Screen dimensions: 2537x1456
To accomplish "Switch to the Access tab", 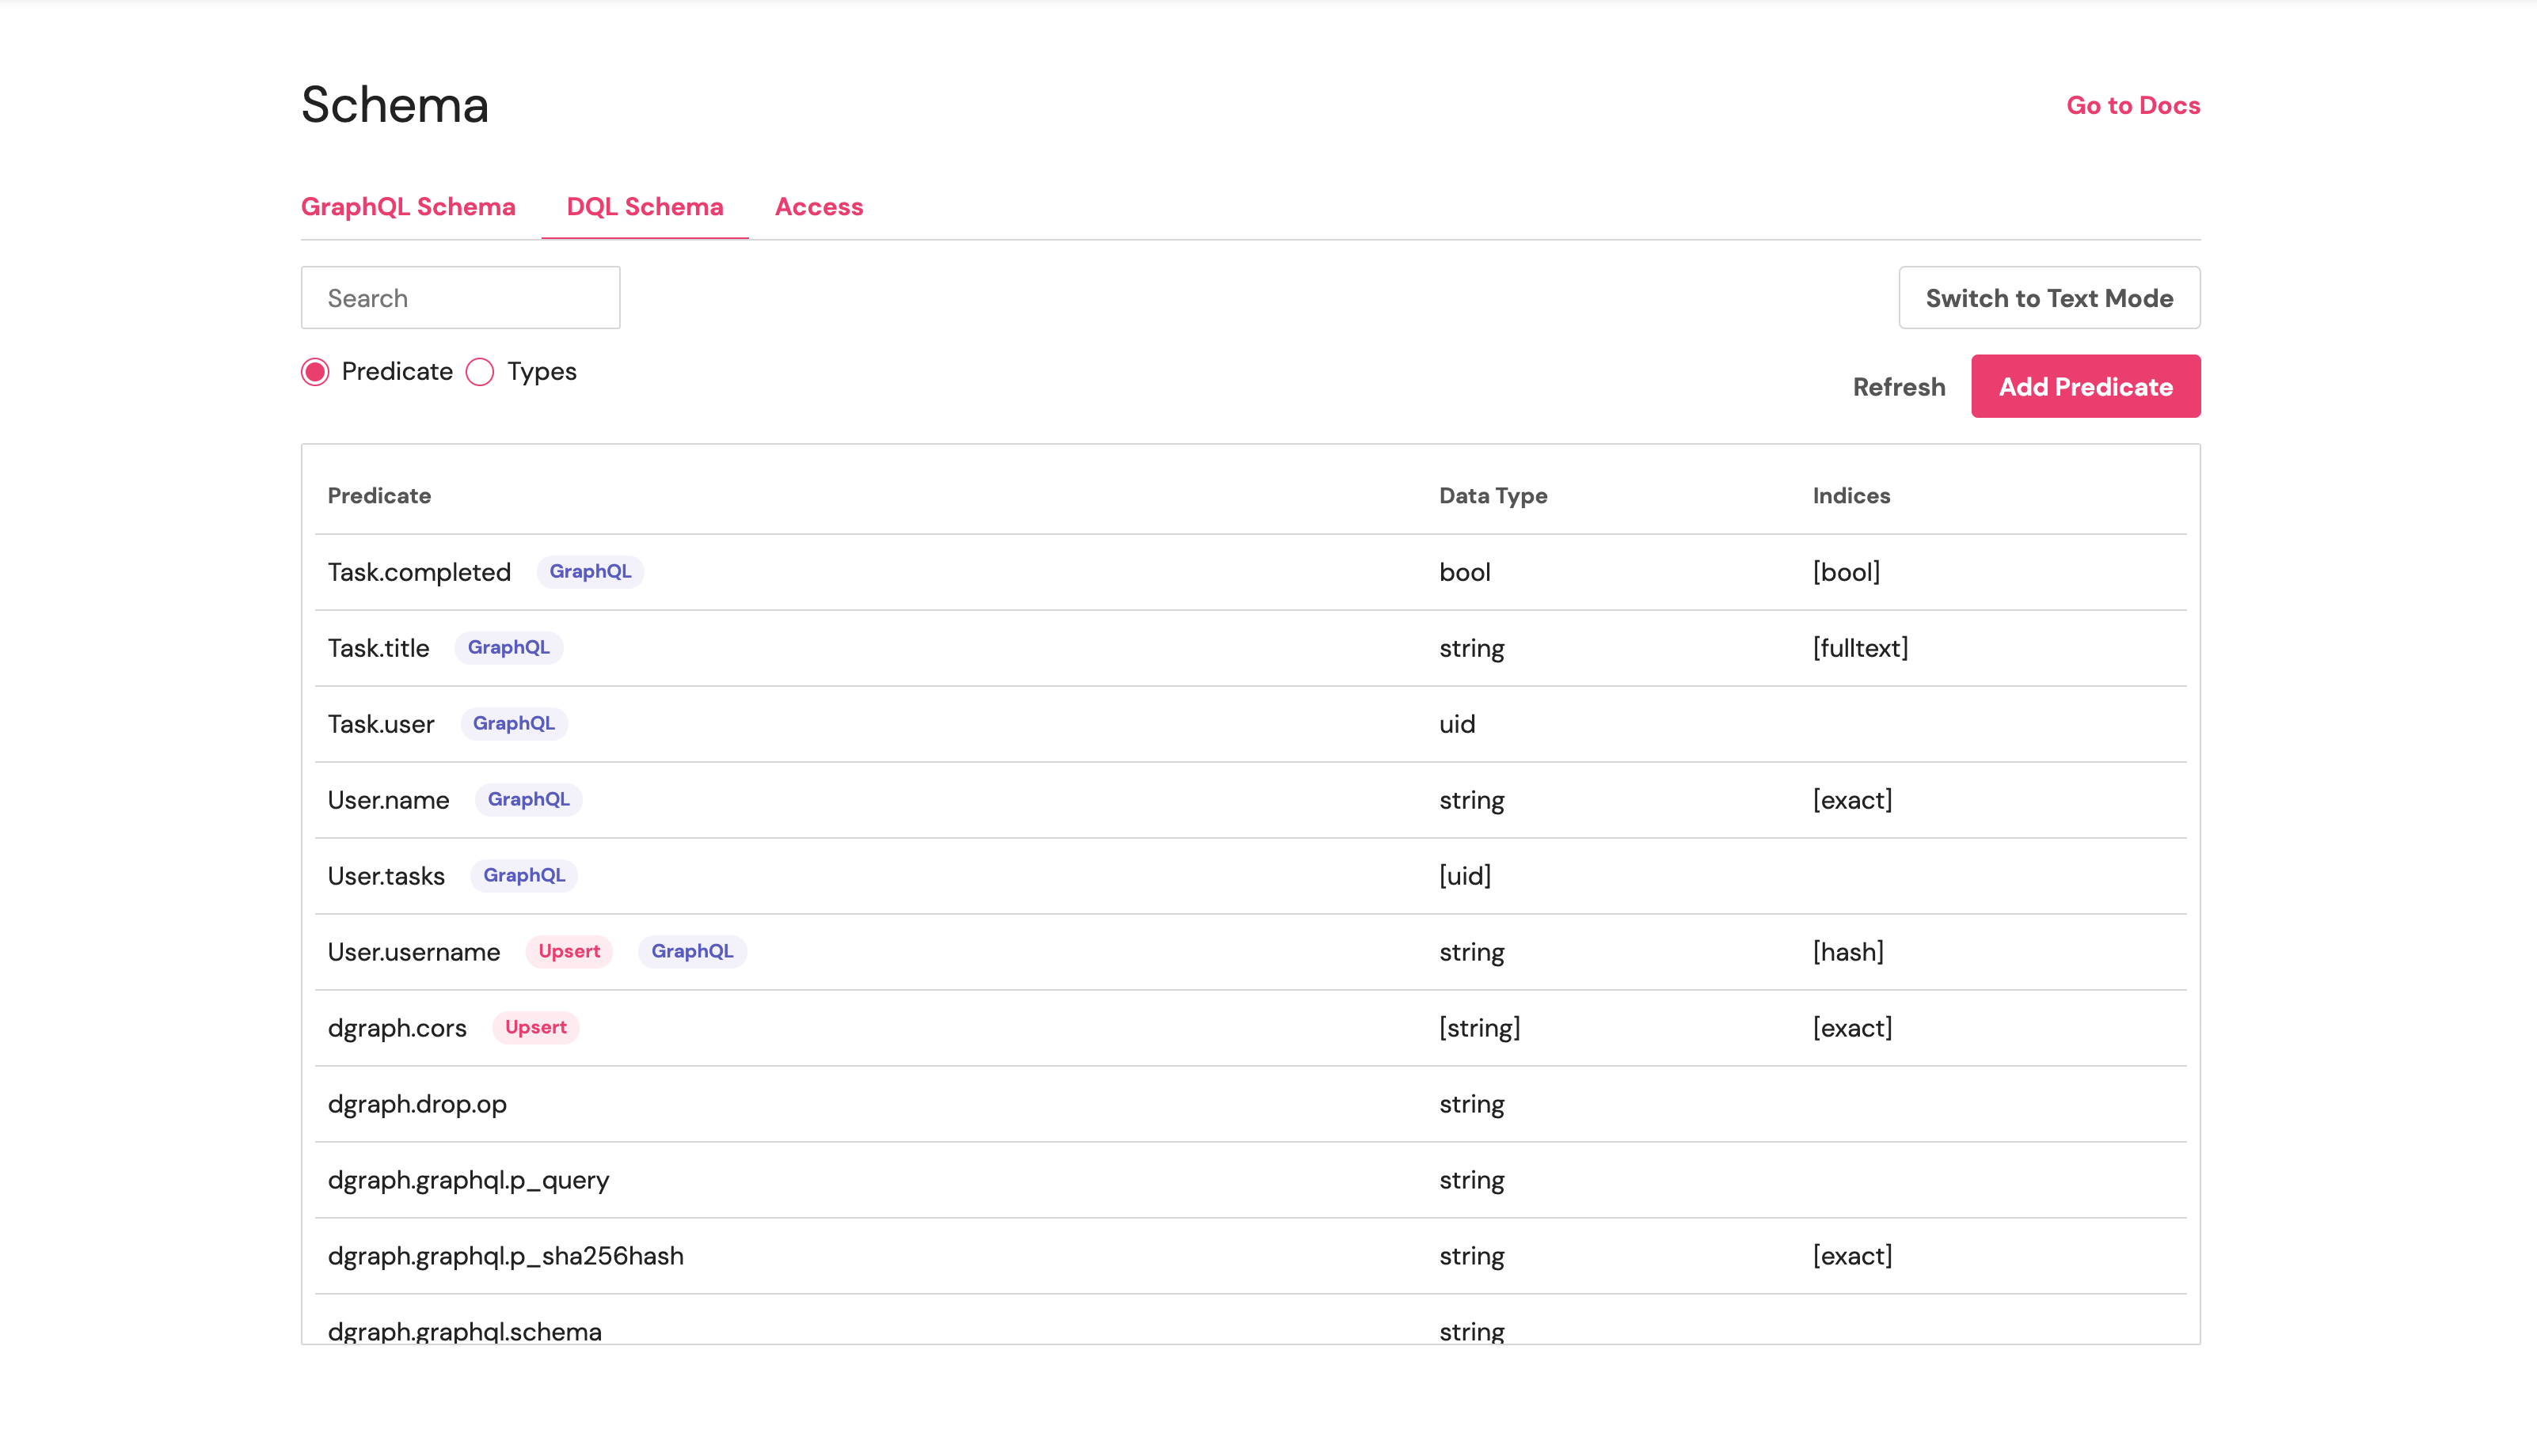I will click(818, 206).
